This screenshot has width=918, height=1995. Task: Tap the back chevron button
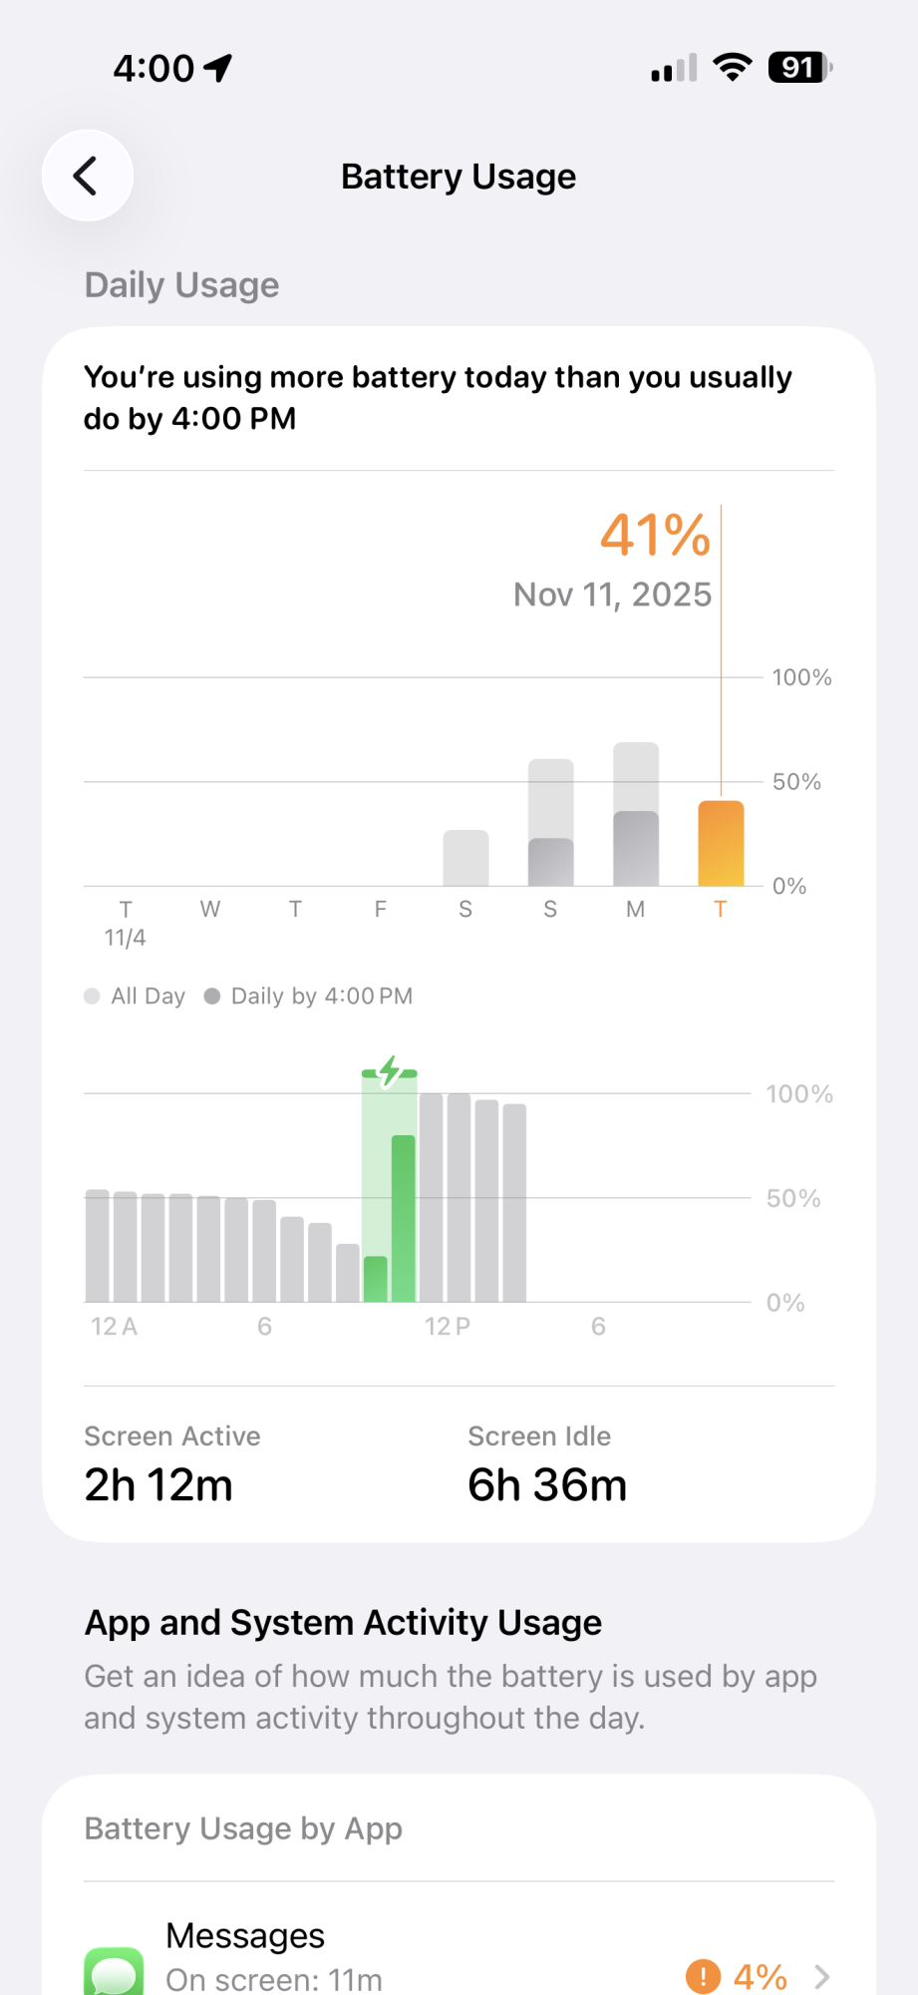88,176
